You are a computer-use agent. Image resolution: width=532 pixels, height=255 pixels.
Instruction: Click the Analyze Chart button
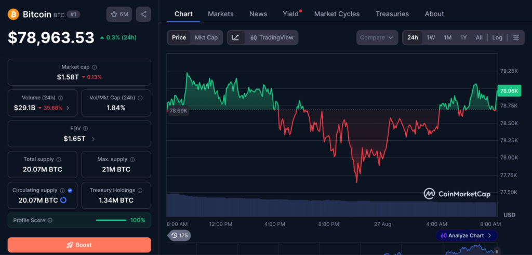pyautogui.click(x=467, y=235)
